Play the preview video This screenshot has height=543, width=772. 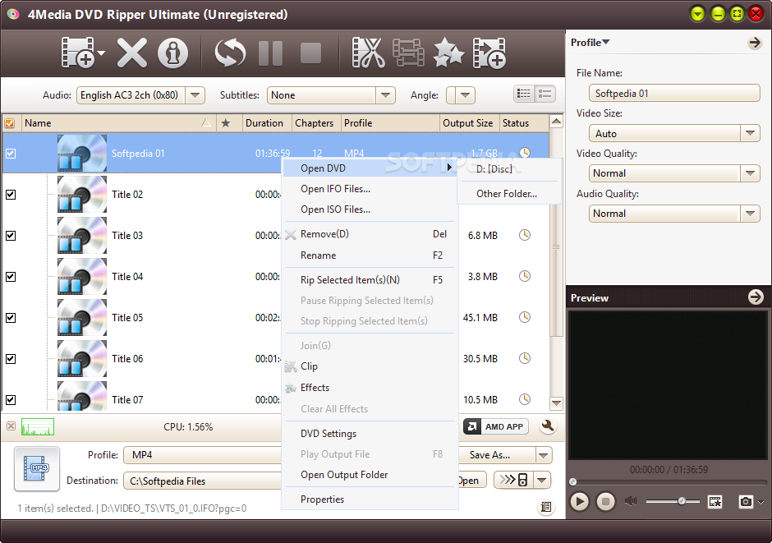click(x=580, y=502)
